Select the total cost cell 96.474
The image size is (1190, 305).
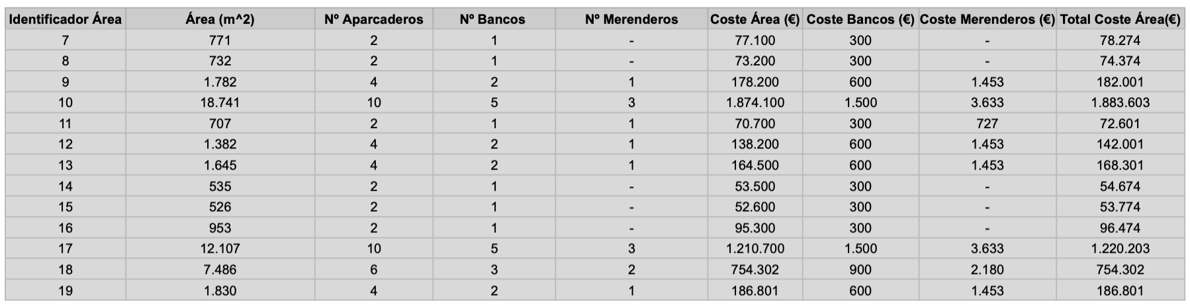coord(1120,228)
